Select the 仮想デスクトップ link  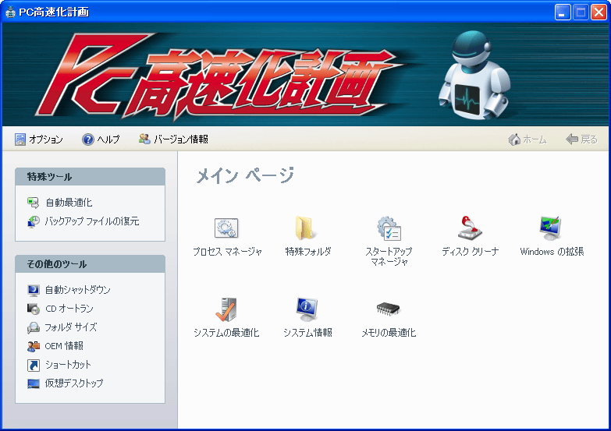(x=74, y=383)
